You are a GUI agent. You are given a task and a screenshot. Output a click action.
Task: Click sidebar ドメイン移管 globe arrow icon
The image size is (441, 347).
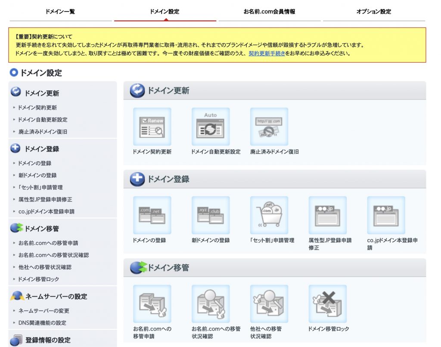[x=16, y=228]
